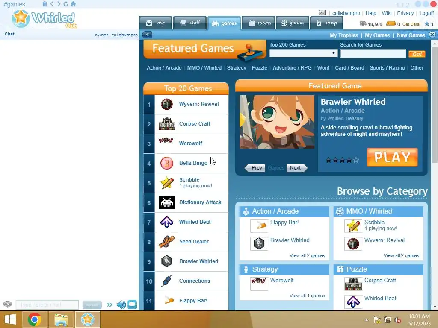This screenshot has width=438, height=328.
Task: Open the 'shop' tab
Action: click(x=326, y=23)
